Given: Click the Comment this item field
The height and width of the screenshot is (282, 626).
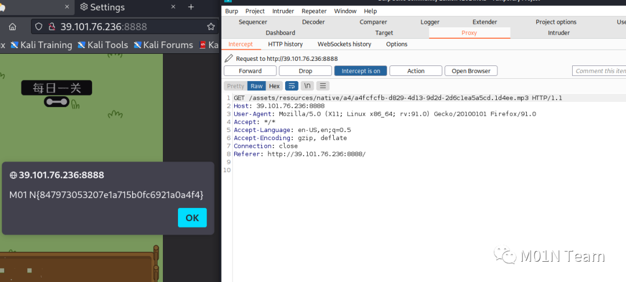Looking at the screenshot, I should click(x=599, y=71).
